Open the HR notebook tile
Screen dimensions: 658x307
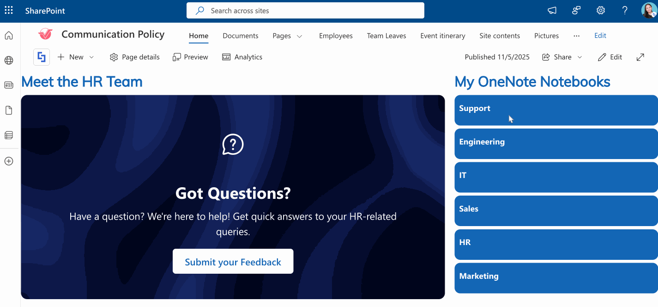pos(556,244)
